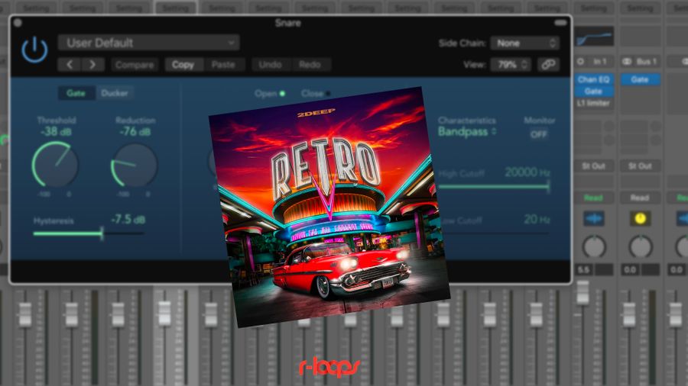The width and height of the screenshot is (688, 386).
Task: Click the Redo button
Action: tap(310, 65)
